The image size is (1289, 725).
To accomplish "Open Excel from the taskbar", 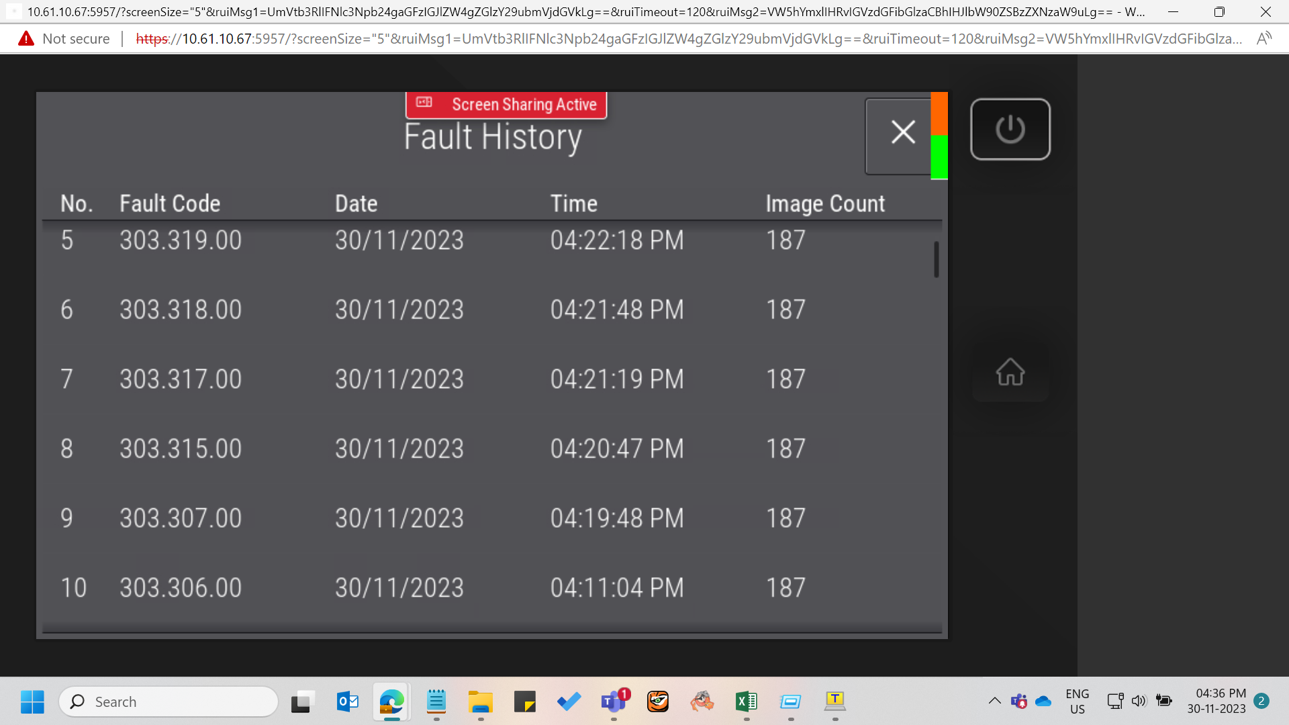I will [747, 702].
